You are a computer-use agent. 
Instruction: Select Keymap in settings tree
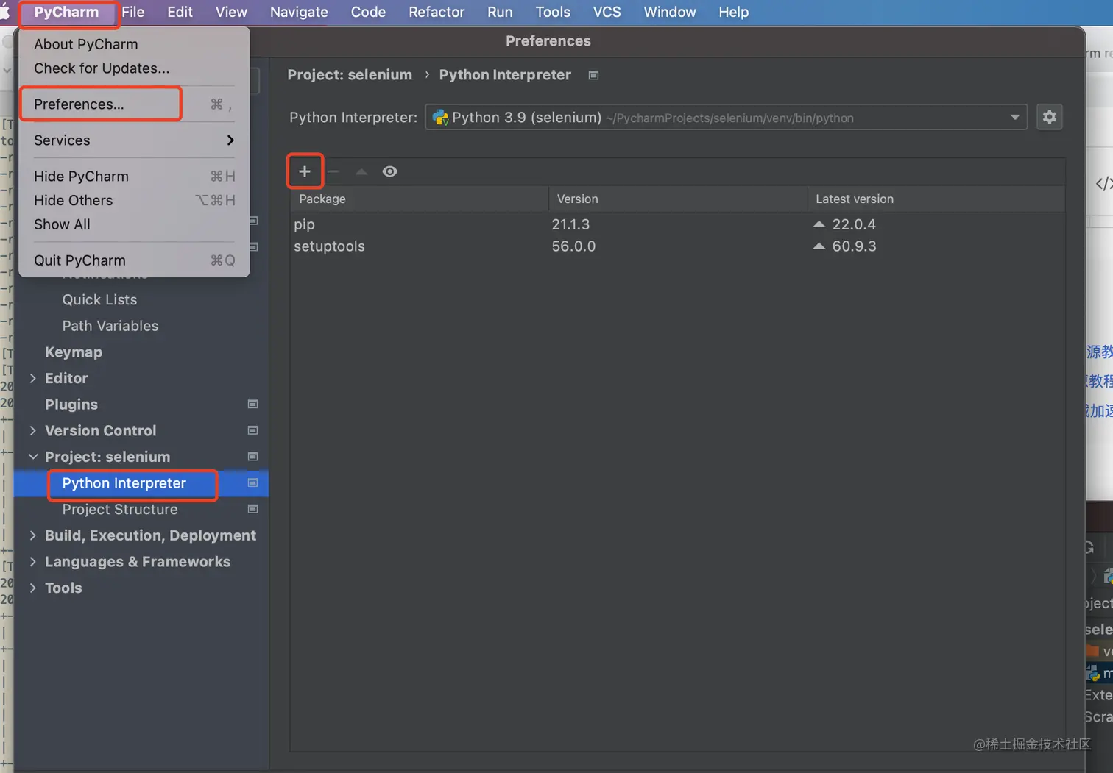coord(74,352)
